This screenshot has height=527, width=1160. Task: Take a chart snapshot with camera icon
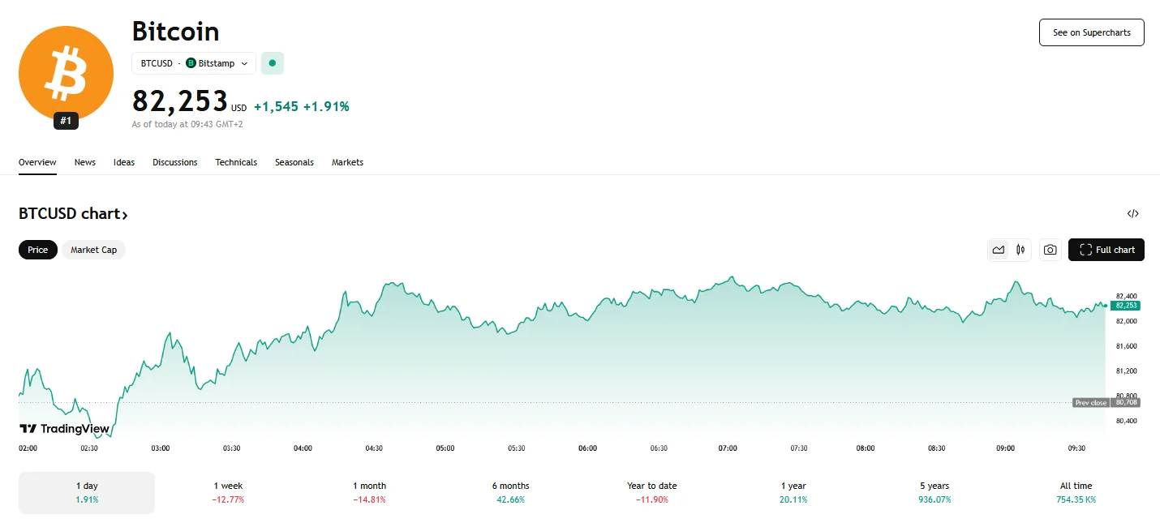(1050, 250)
